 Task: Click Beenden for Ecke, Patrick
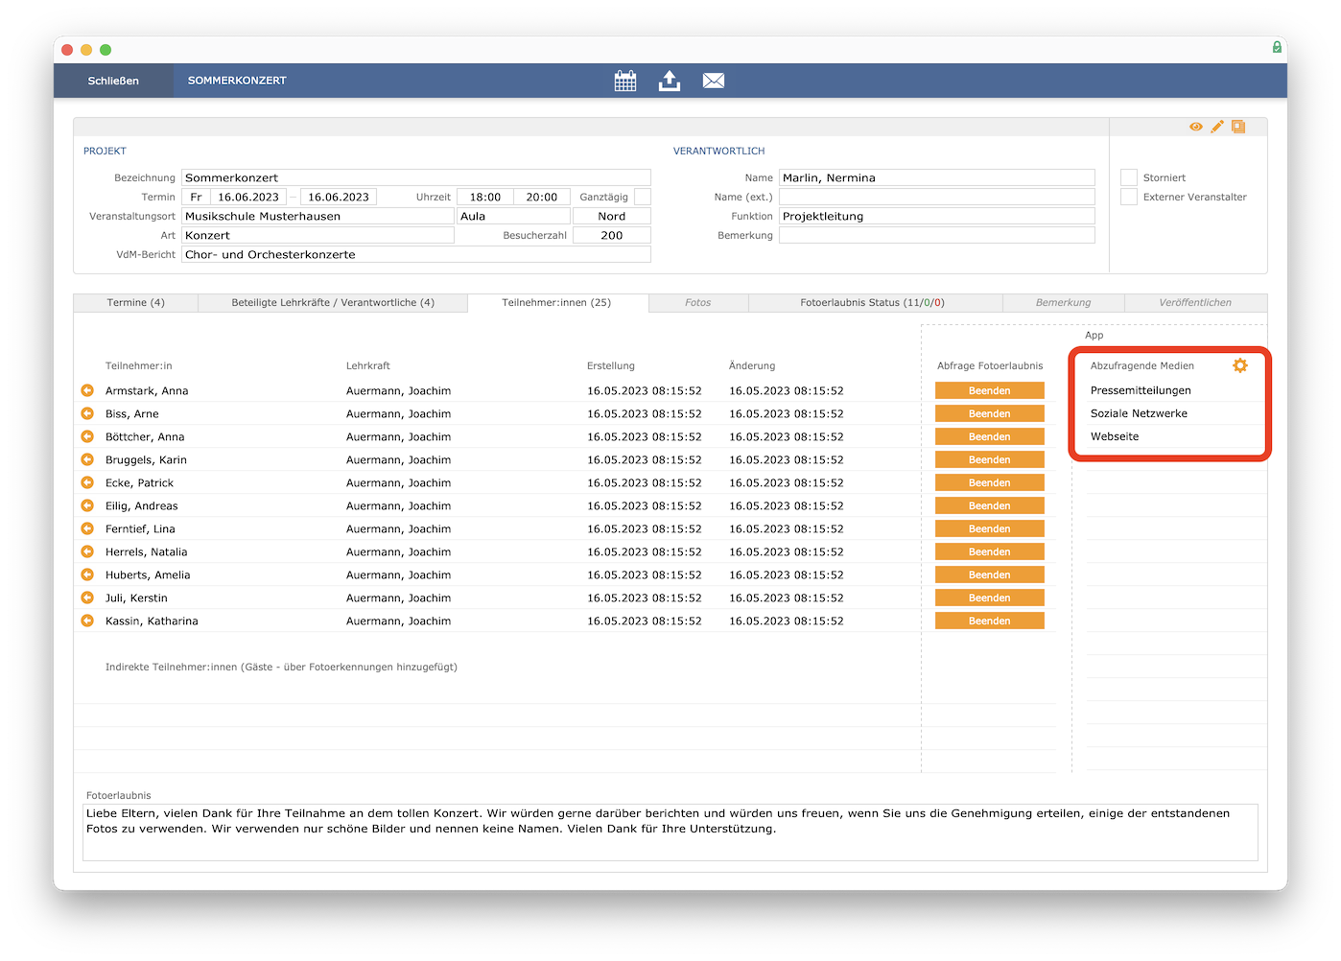pyautogui.click(x=990, y=482)
